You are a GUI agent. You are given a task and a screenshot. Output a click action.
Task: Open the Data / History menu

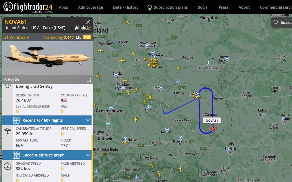126,7
